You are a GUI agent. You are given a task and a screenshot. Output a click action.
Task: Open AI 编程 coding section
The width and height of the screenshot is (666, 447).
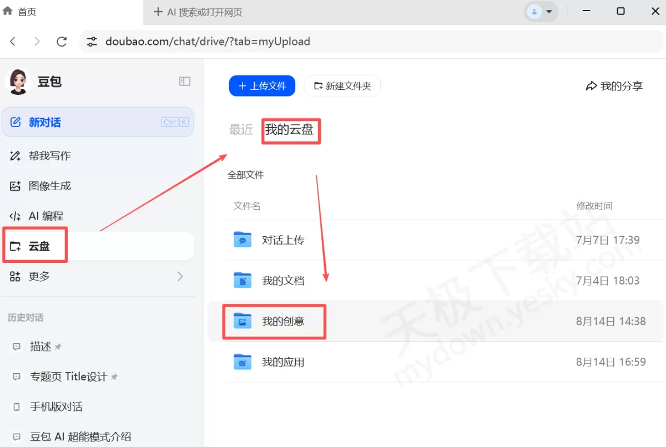(98, 216)
